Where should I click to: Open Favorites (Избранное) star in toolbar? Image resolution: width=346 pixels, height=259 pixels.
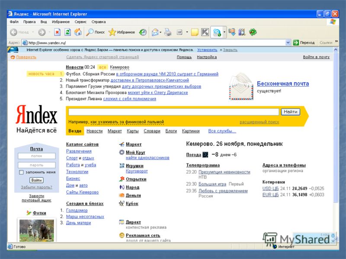[122, 32]
